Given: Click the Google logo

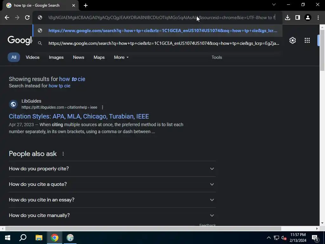Looking at the screenshot, I should [20, 40].
